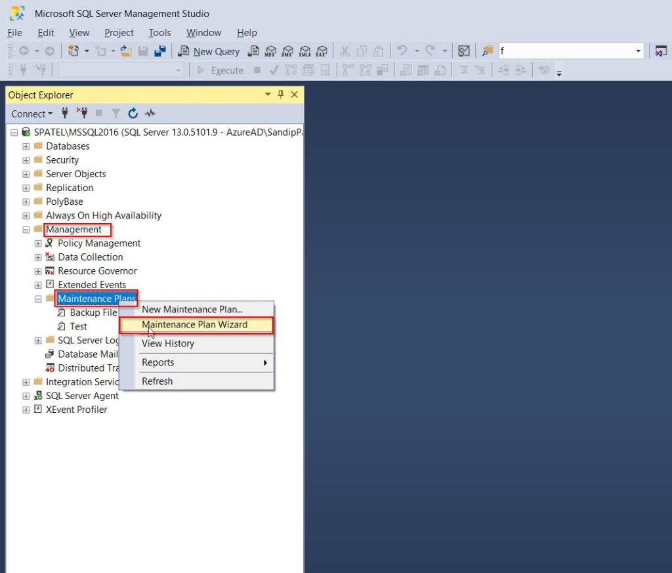Select the XEvent Profiler node
Screen dimensions: 672x573
tap(76, 410)
